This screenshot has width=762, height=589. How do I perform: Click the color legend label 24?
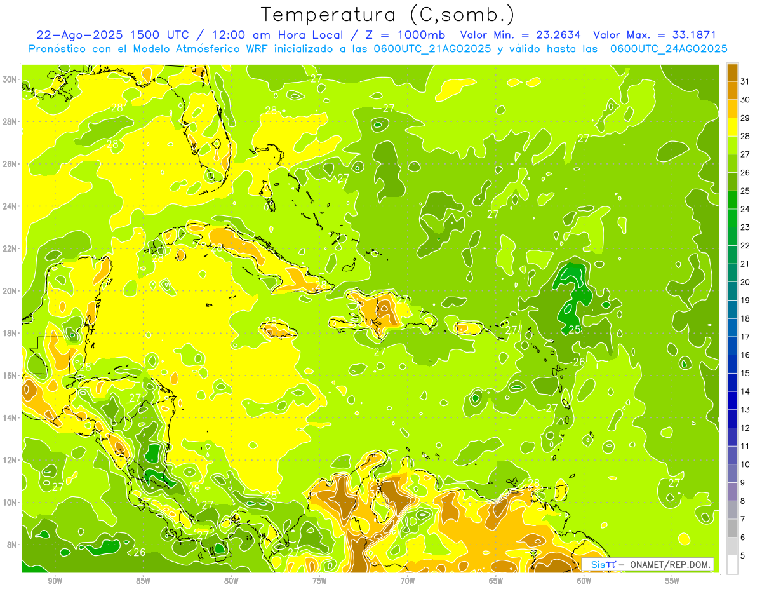click(745, 209)
